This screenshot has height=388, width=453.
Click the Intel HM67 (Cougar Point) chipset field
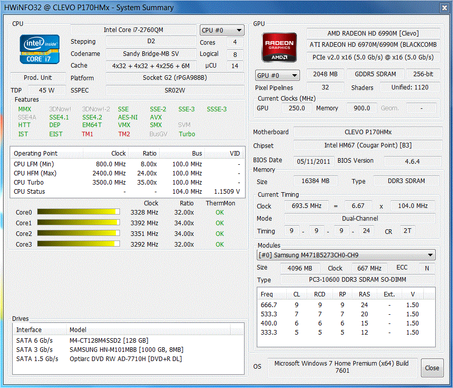[x=368, y=145]
